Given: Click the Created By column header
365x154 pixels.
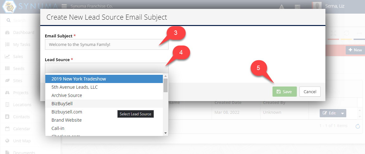Looking at the screenshot, I should (x=274, y=103).
